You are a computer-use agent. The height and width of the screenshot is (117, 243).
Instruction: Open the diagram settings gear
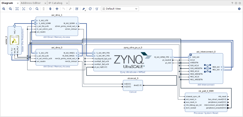pos(239,9)
